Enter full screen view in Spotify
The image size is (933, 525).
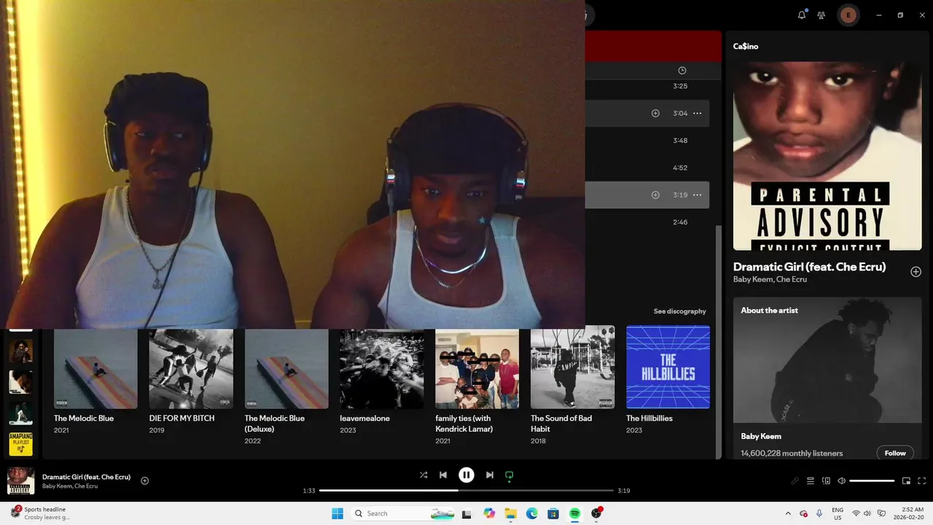[x=922, y=481]
